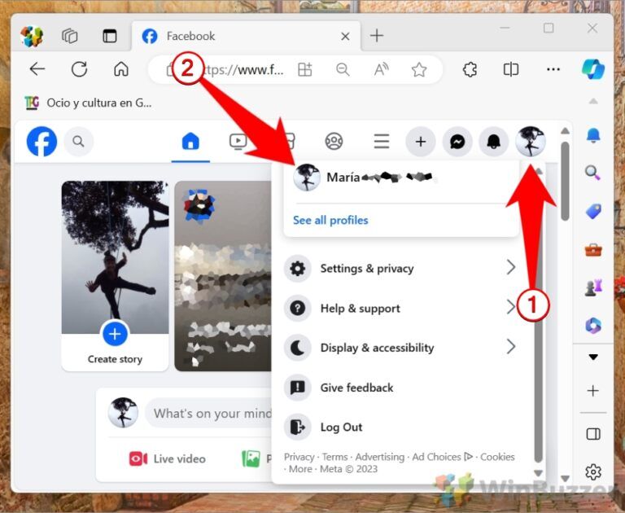Image resolution: width=625 pixels, height=513 pixels.
Task: Click the Help & support question icon
Action: (298, 308)
